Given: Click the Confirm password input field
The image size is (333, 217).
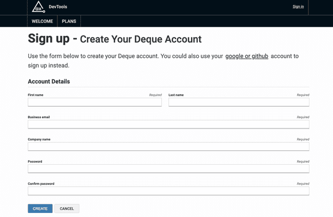Looking at the screenshot, I should click(168, 191).
